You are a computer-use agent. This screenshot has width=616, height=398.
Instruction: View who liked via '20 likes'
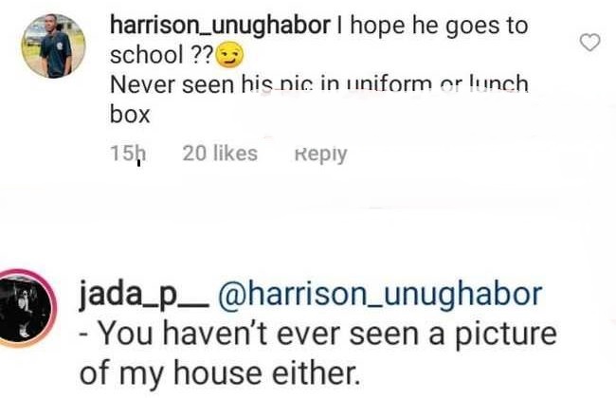tap(220, 154)
